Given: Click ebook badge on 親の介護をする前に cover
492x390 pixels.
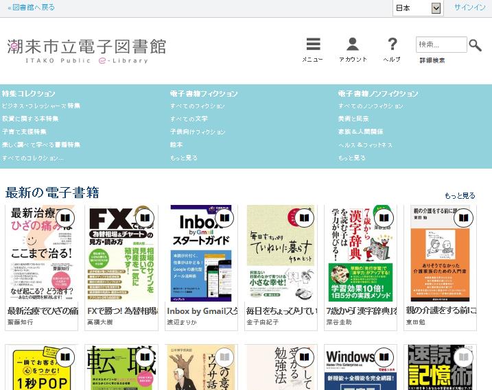Looking at the screenshot, I should [463, 217].
